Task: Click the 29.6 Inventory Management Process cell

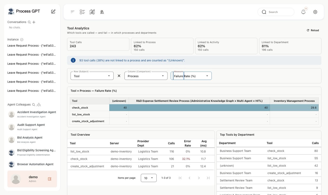Action: click(x=294, y=108)
